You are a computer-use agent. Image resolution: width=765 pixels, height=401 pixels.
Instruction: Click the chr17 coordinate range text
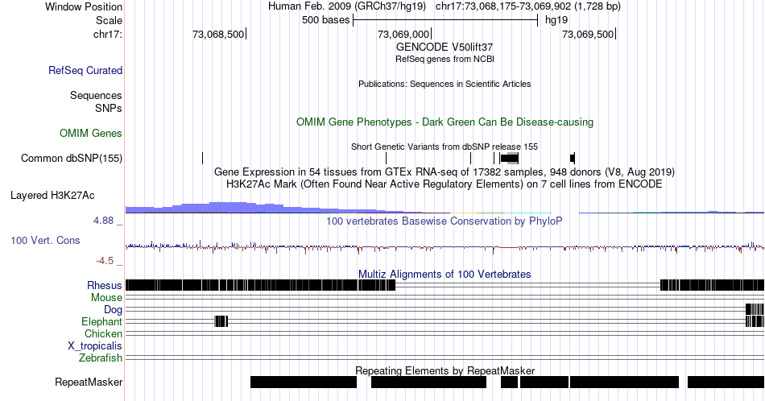528,6
